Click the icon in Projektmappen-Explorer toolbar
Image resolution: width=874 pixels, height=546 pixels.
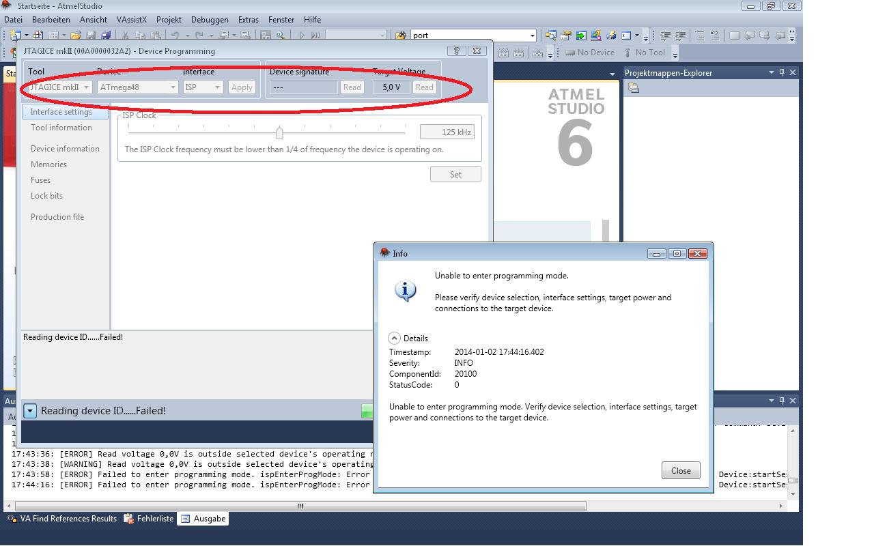point(634,88)
